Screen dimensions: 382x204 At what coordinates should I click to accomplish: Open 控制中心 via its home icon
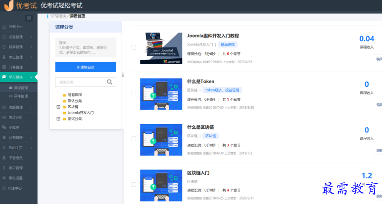(4, 27)
